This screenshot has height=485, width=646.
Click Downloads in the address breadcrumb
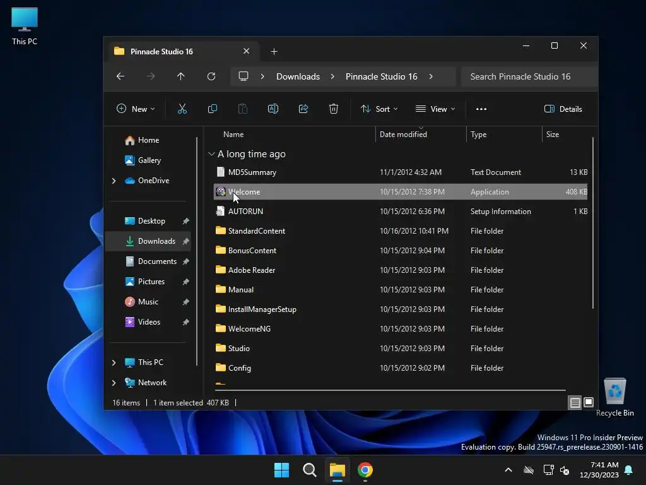(x=298, y=76)
